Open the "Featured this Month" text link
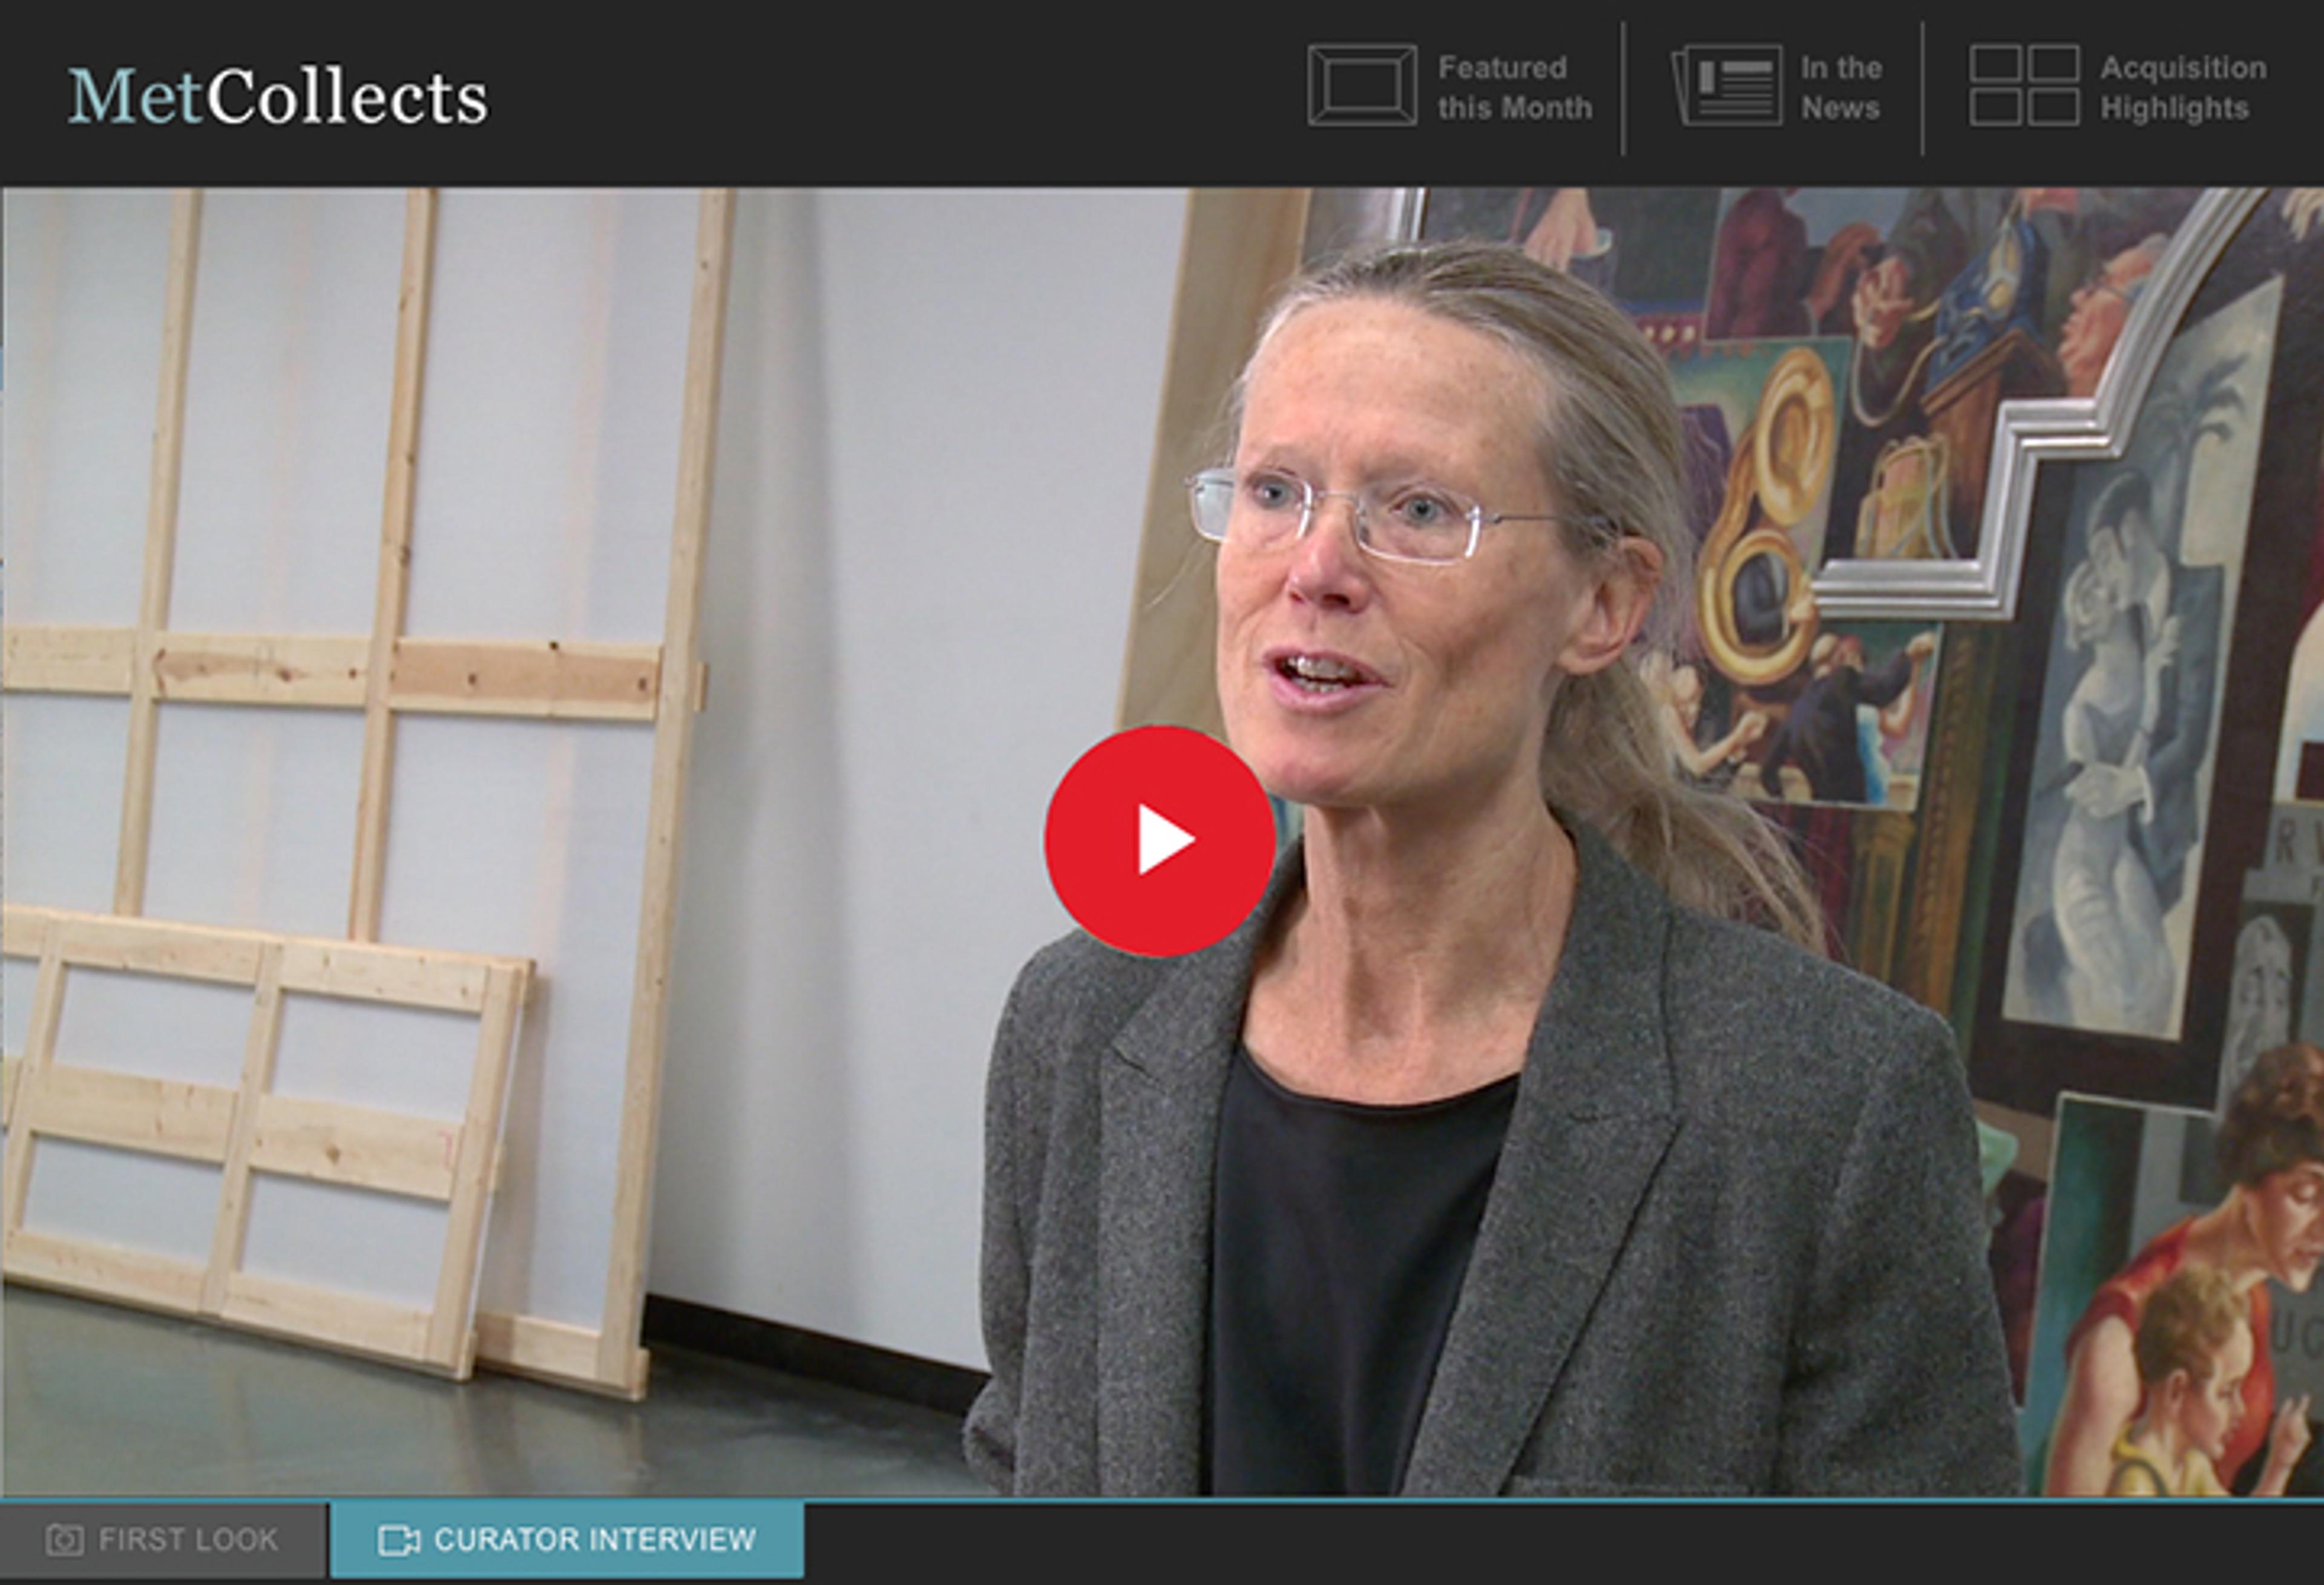Viewport: 2324px width, 1585px height. pos(1514,87)
